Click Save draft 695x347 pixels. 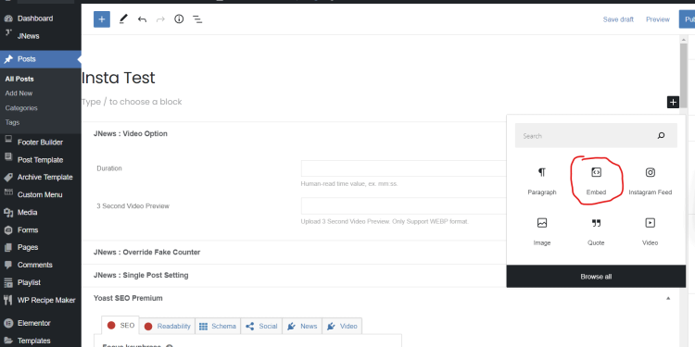[618, 19]
